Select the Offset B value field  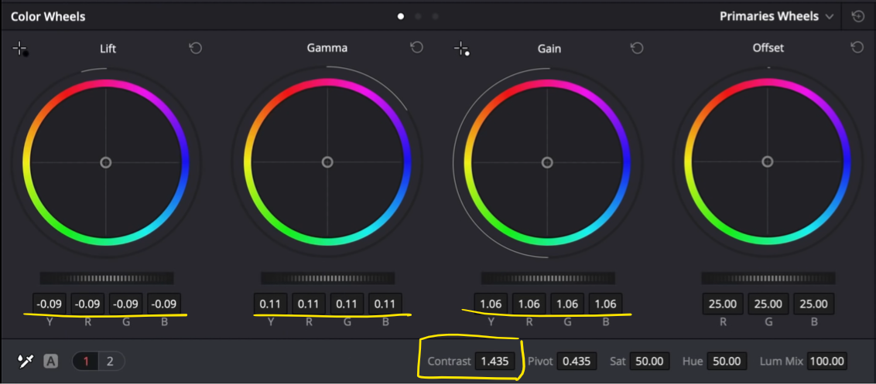[x=814, y=304]
